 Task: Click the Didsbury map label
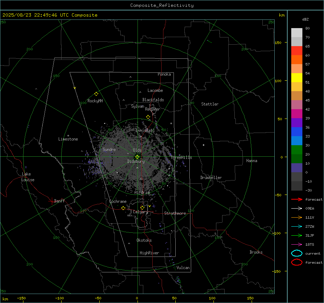(136, 161)
